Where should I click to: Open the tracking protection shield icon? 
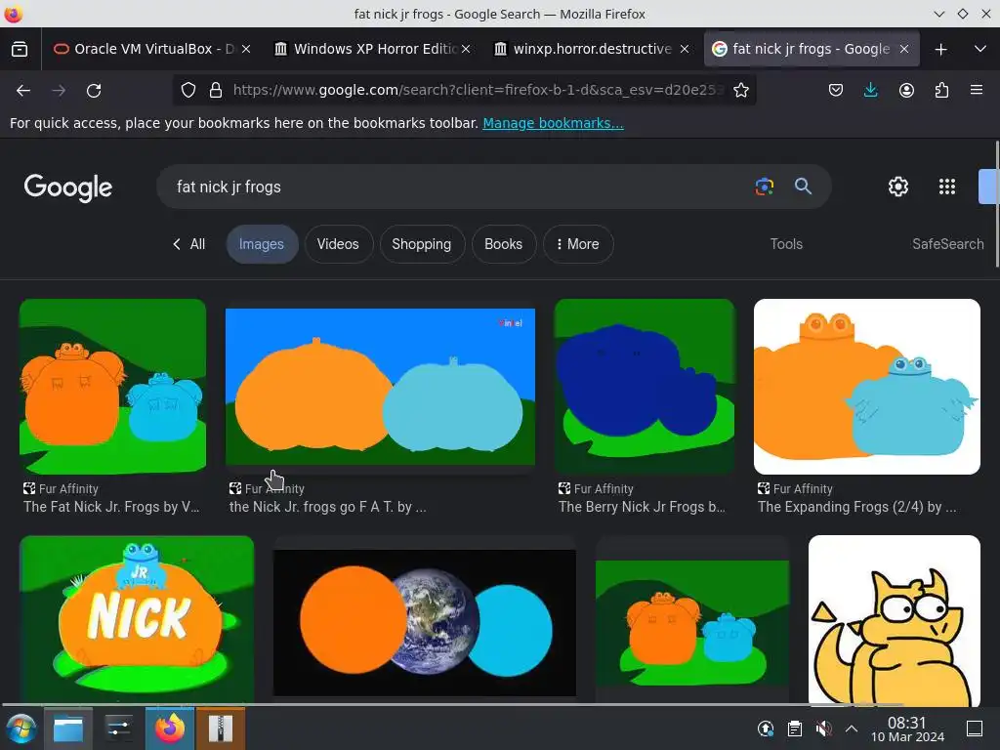coord(188,90)
